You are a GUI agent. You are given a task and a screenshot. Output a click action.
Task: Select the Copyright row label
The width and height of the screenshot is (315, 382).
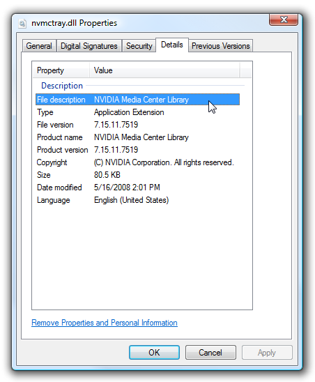click(x=52, y=162)
